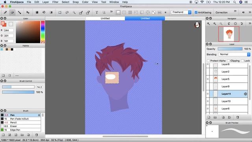Image resolution: width=252 pixels, height=142 pixels.
Task: Open the Snap menu
Action: [x=76, y=2]
